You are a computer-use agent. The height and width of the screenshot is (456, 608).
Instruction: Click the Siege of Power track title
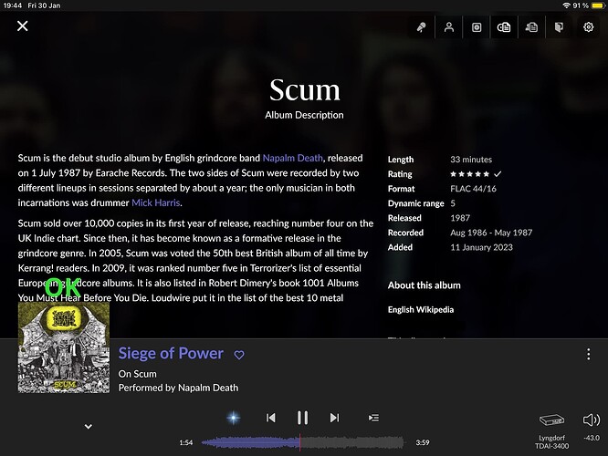point(171,353)
